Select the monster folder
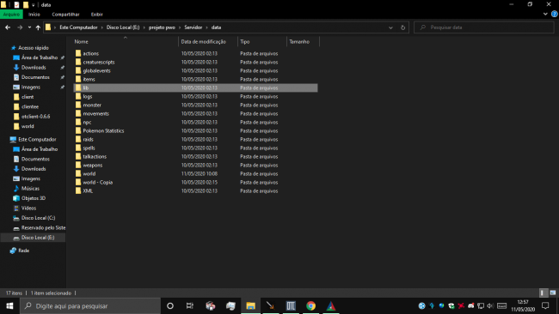The image size is (559, 314). (x=92, y=105)
